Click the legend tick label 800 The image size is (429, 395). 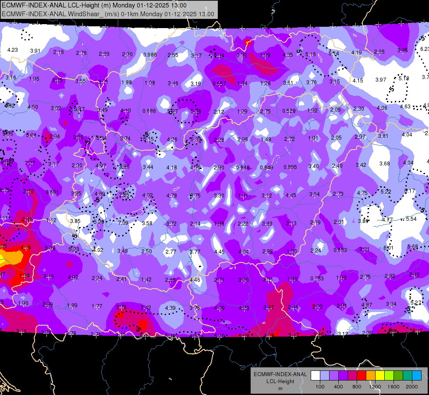click(x=357, y=387)
